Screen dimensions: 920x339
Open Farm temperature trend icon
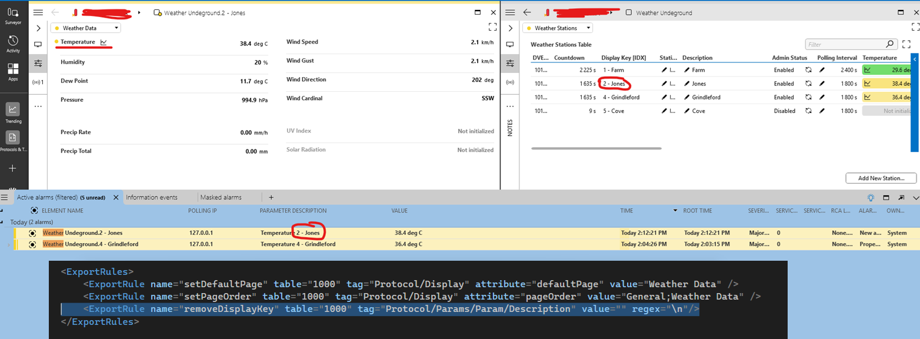point(867,70)
